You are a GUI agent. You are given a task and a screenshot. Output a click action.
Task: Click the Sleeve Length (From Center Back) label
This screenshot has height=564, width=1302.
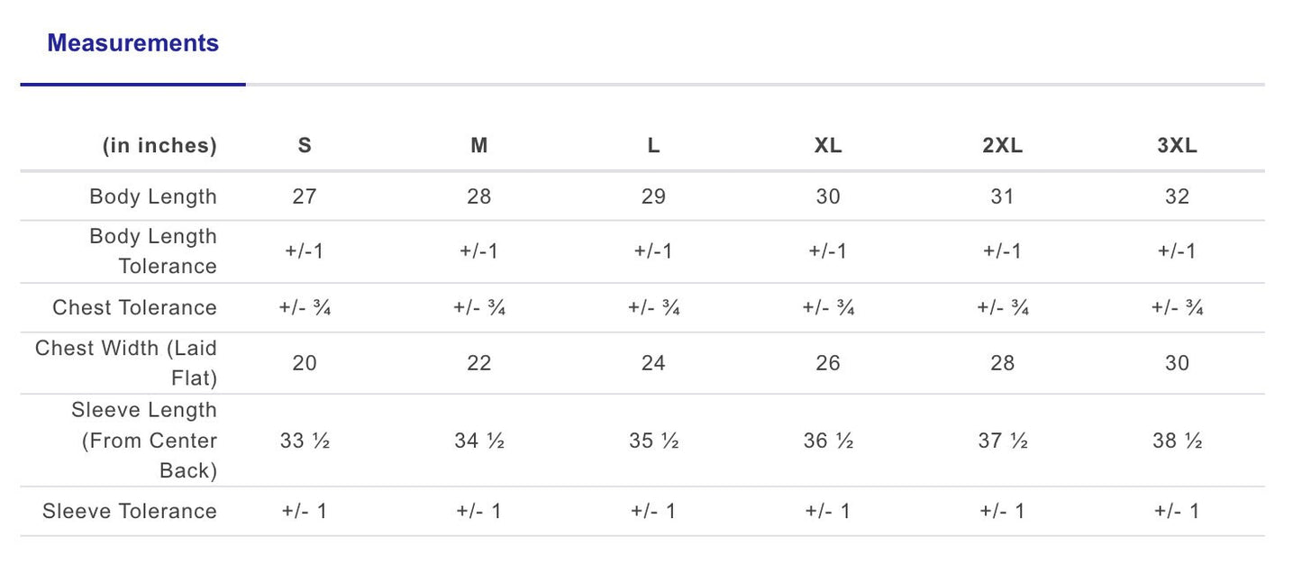(x=144, y=441)
